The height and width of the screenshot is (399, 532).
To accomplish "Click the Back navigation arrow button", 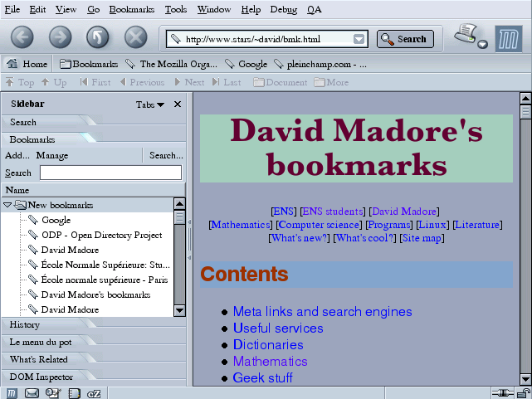I will click(22, 37).
